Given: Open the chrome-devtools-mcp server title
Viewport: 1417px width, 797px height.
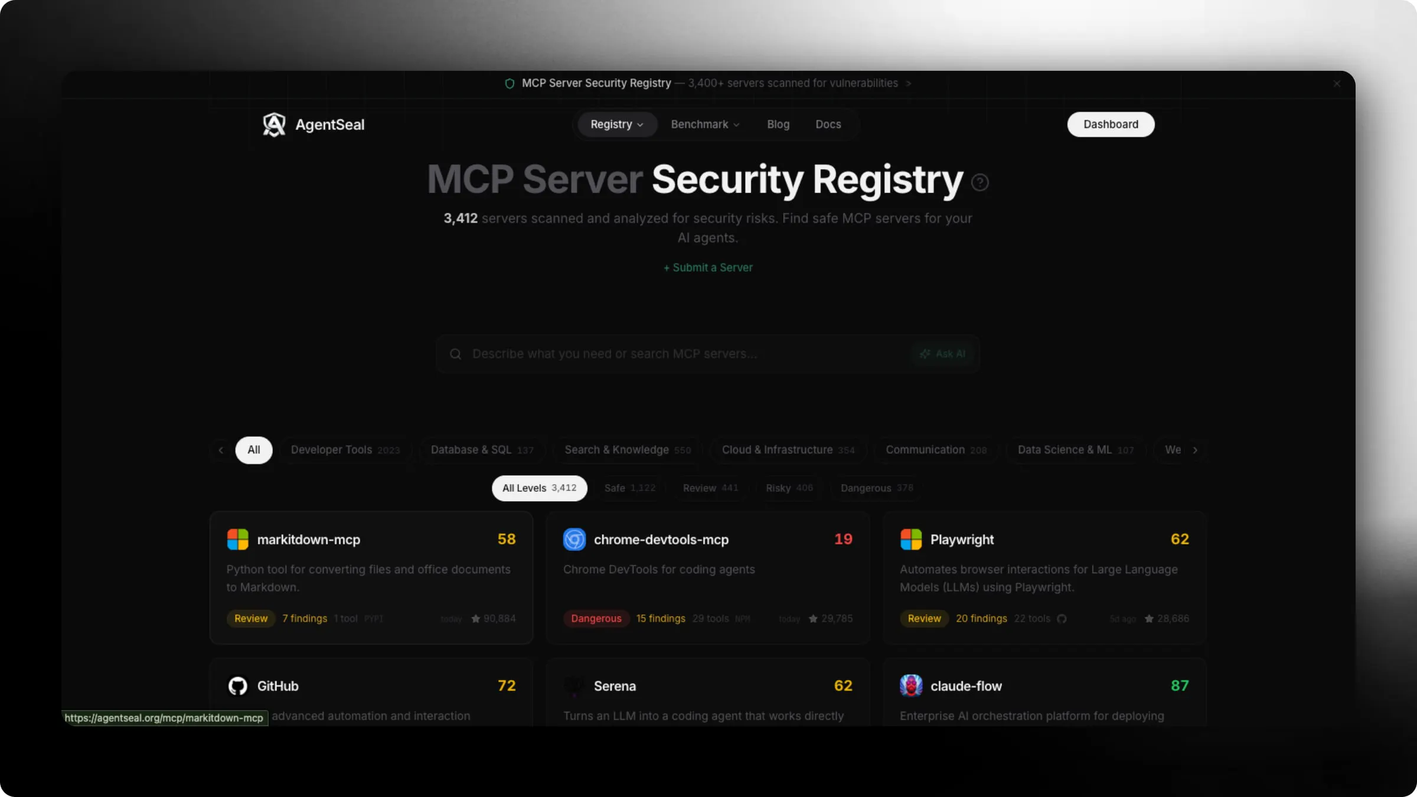Looking at the screenshot, I should tap(661, 540).
